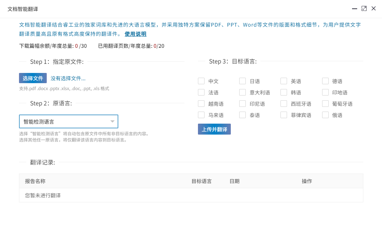Toggle the 法语 checkbox
Image resolution: width=382 pixels, height=248 pixels.
pos(201,92)
